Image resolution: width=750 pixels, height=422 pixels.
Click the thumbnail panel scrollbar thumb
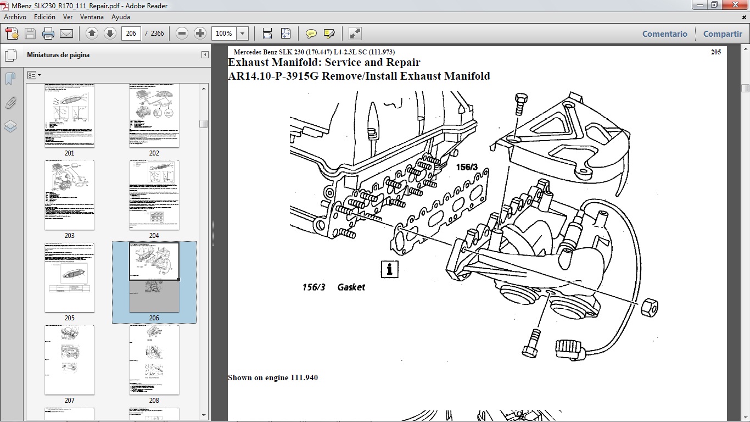pyautogui.click(x=204, y=124)
